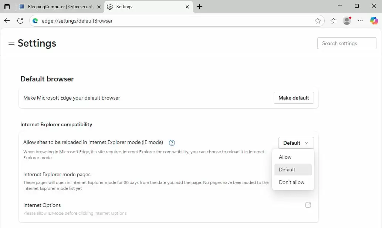The width and height of the screenshot is (382, 228).
Task: Click the IE mode help question icon
Action: tap(172, 142)
